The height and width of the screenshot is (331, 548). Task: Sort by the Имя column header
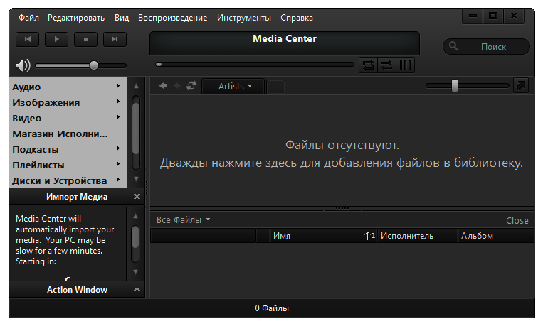point(323,236)
